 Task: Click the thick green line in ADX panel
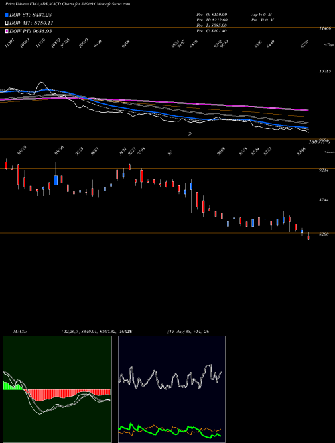coord(170,430)
